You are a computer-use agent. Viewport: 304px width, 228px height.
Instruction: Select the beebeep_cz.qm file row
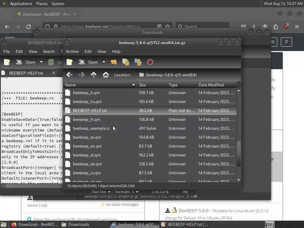tap(150, 173)
